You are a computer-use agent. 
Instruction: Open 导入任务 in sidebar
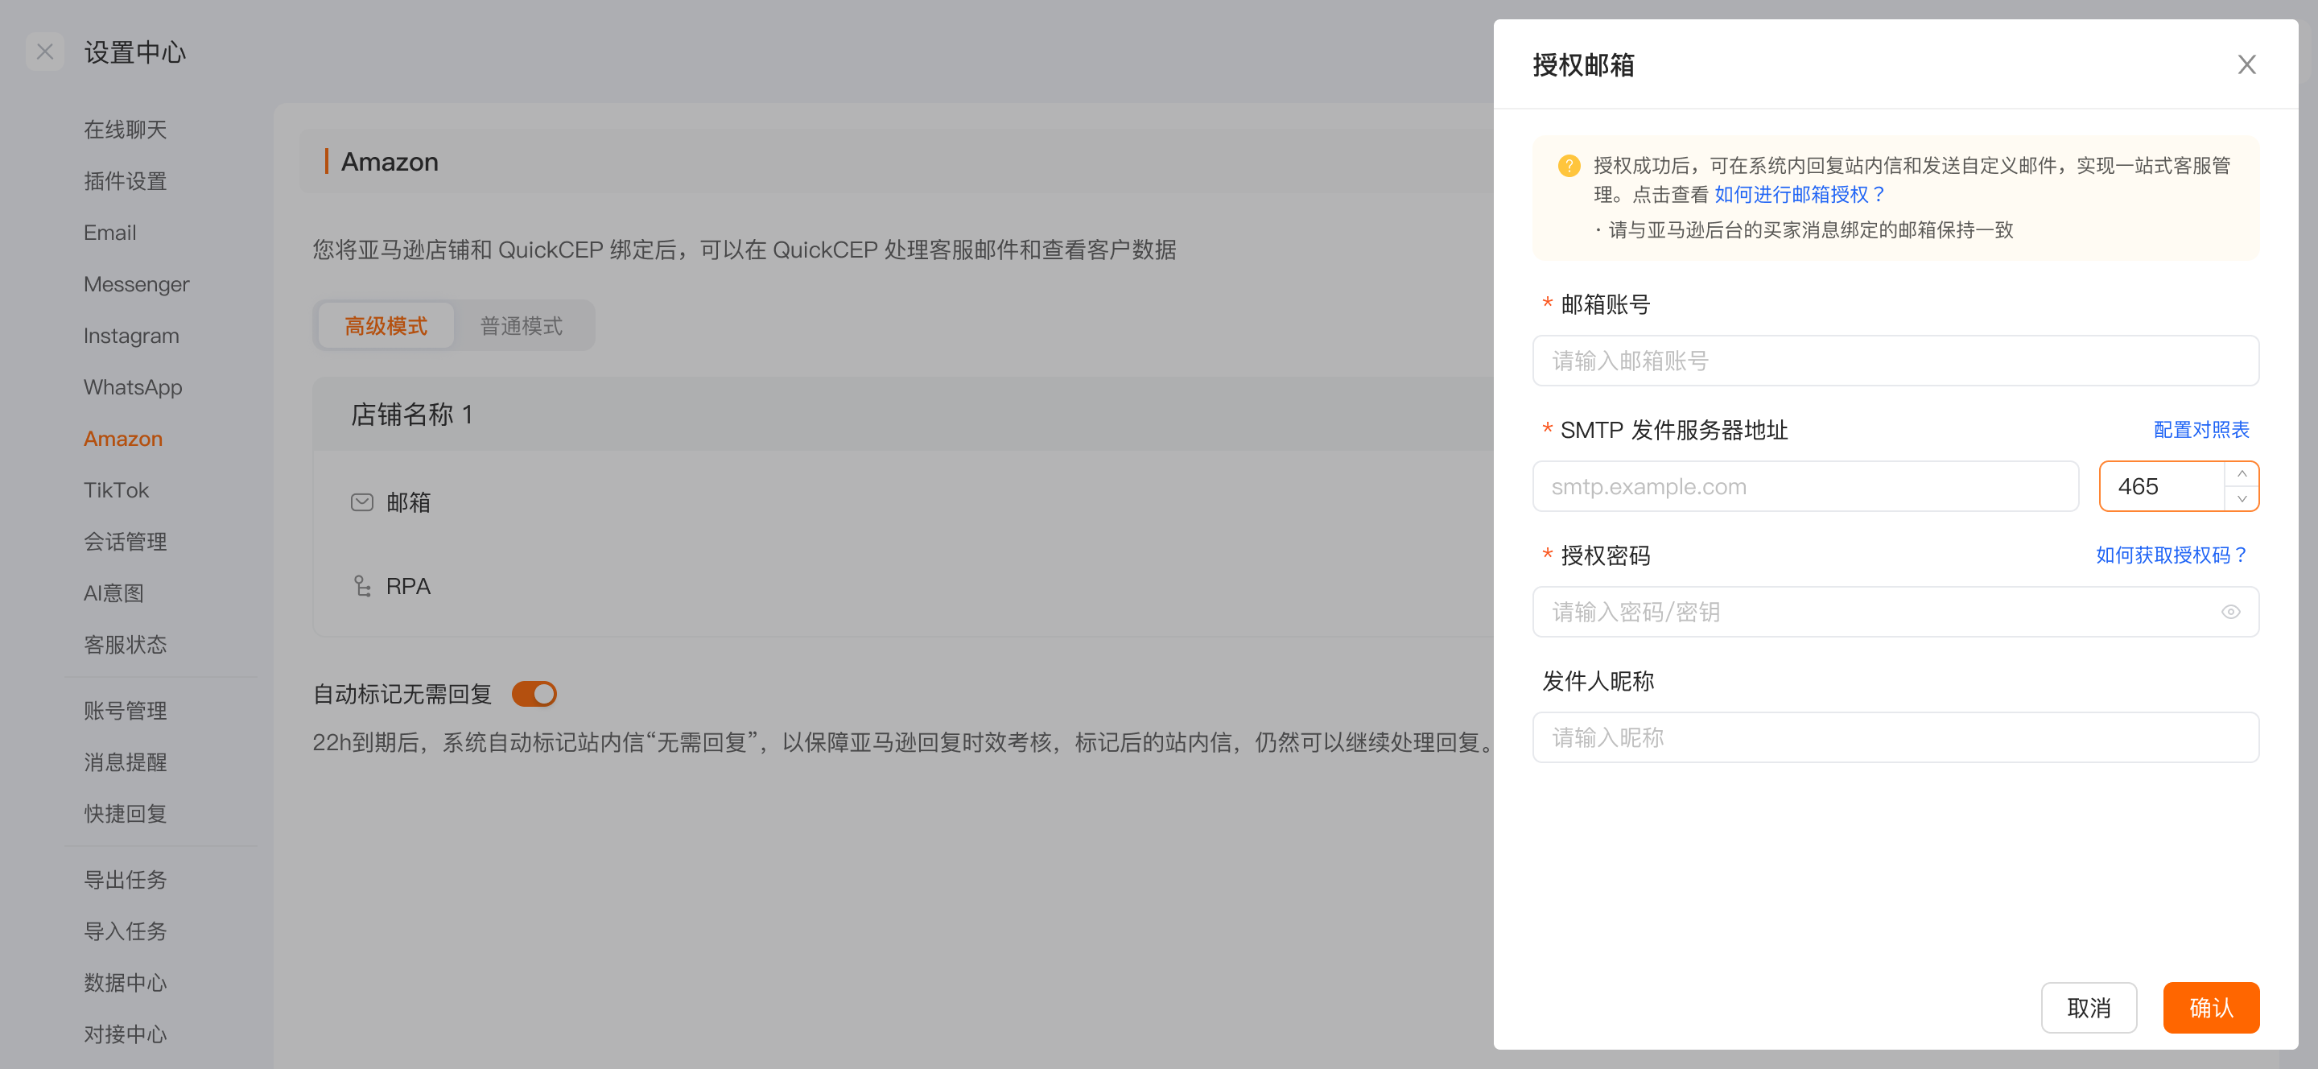pos(125,931)
